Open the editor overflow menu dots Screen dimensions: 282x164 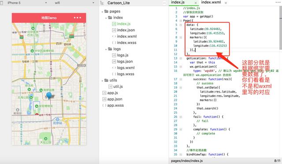tap(278, 2)
